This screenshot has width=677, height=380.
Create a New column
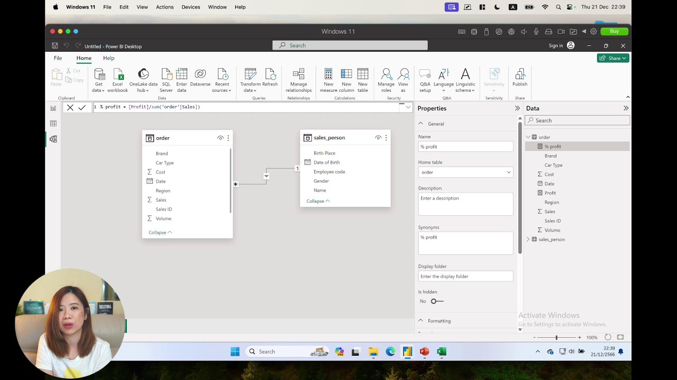tap(346, 80)
